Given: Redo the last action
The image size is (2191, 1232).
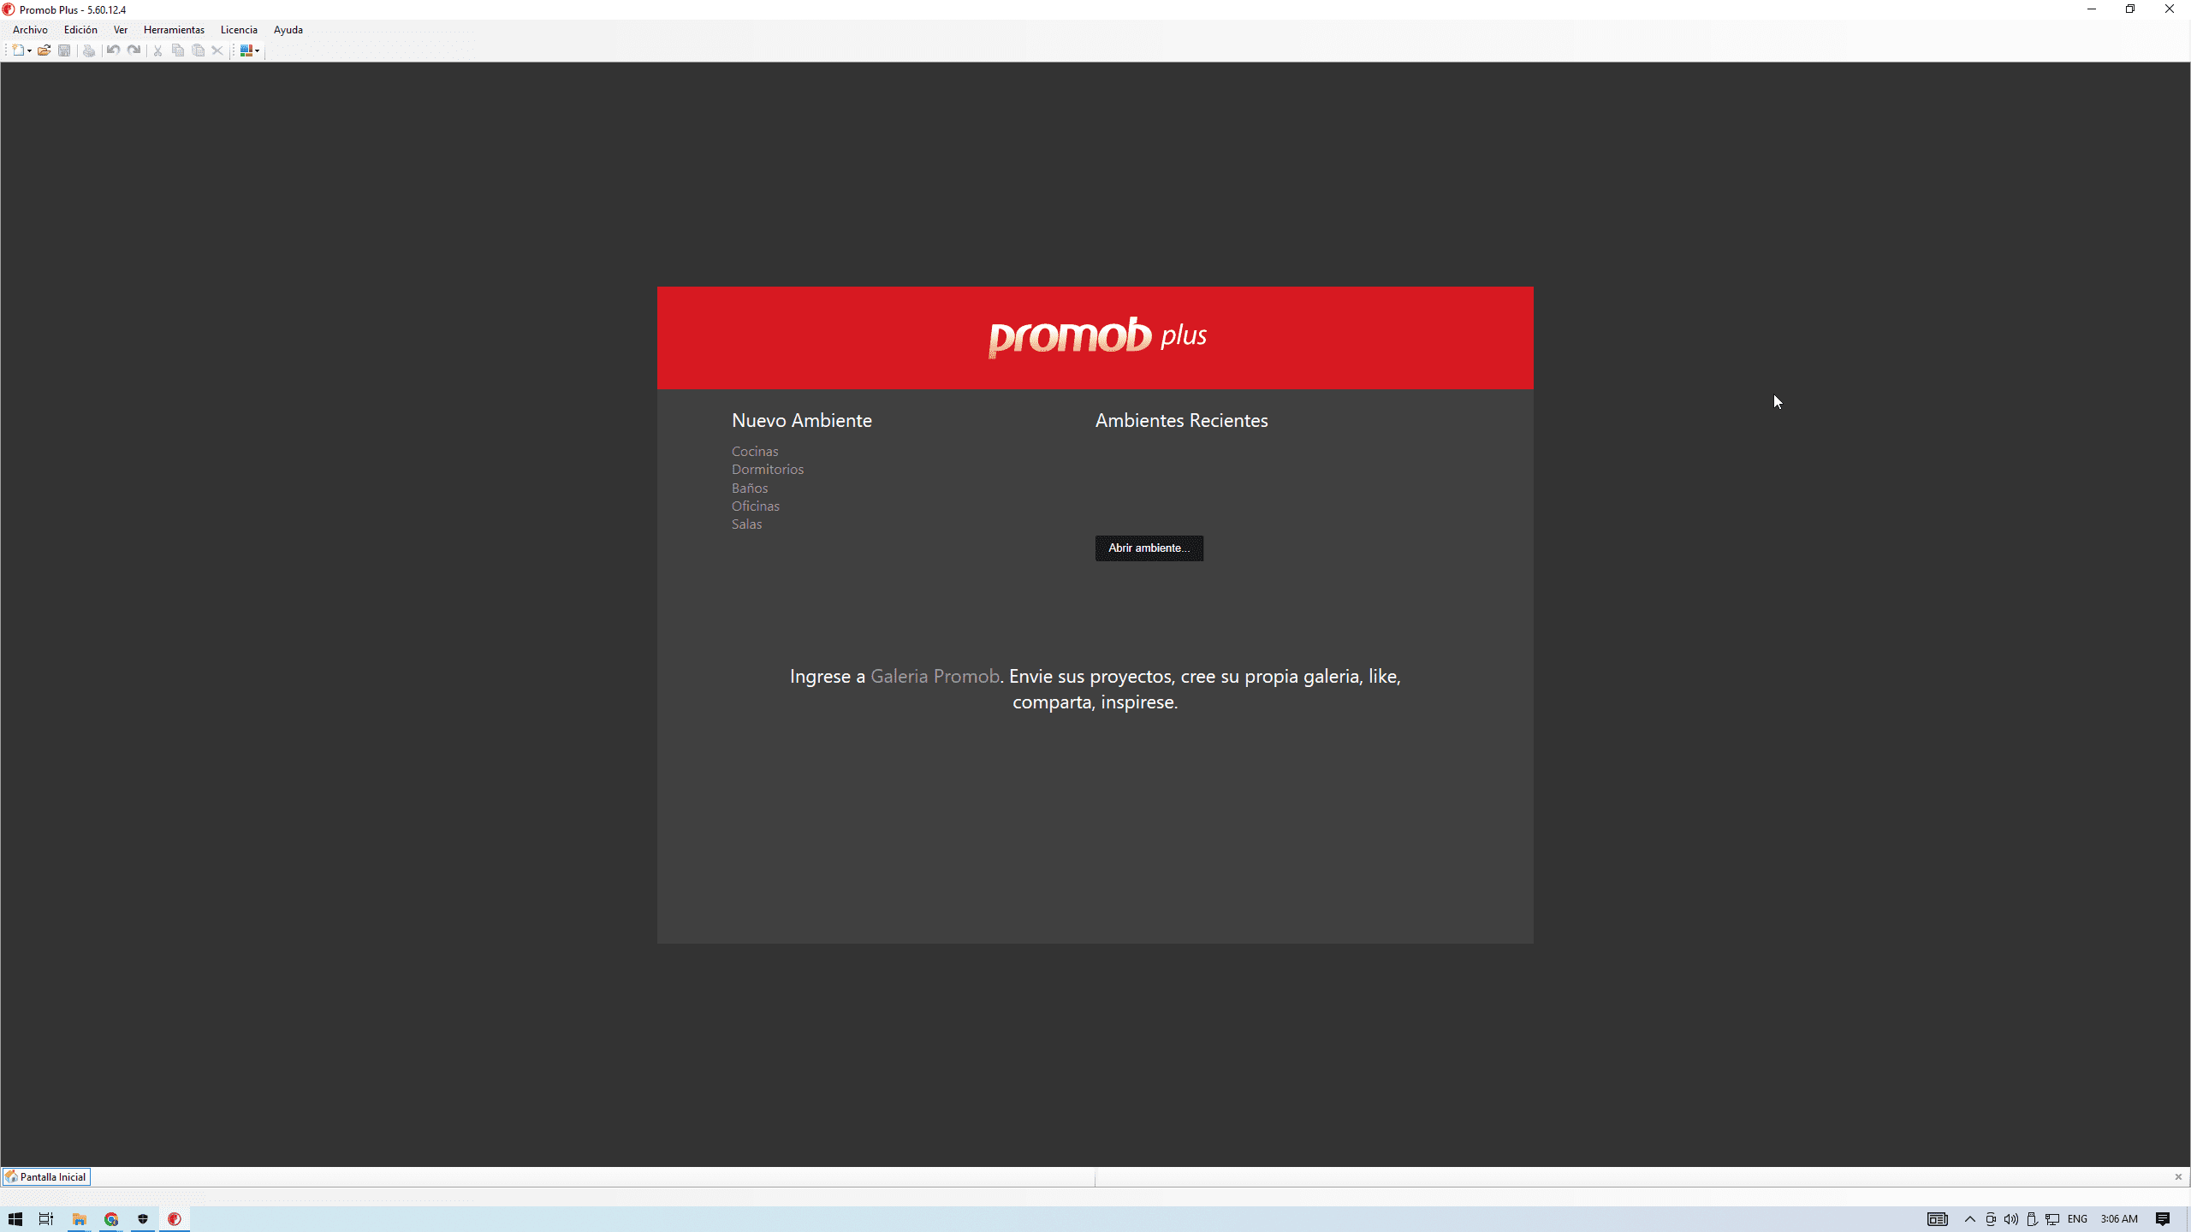Looking at the screenshot, I should [134, 50].
